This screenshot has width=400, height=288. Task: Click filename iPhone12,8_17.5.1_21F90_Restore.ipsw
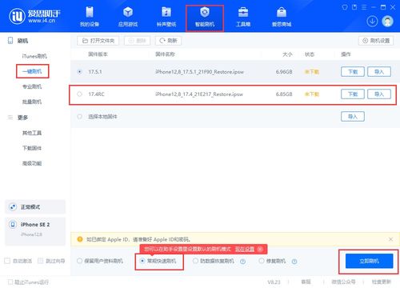pos(199,72)
